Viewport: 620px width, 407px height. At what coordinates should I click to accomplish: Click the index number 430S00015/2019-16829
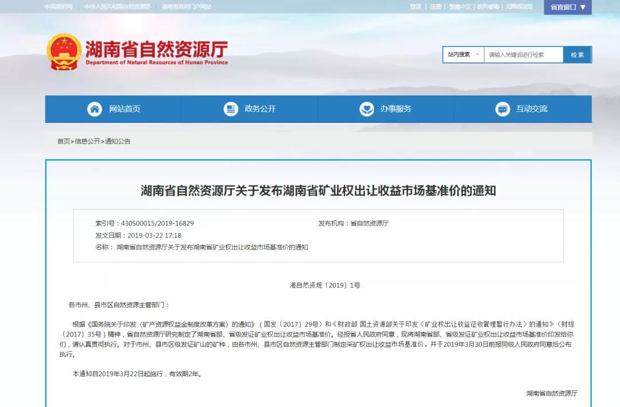[x=157, y=223]
